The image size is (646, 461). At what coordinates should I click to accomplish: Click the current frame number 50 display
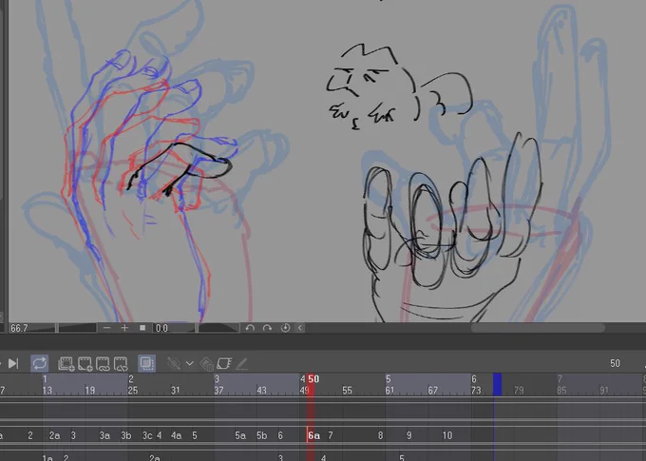click(x=615, y=363)
